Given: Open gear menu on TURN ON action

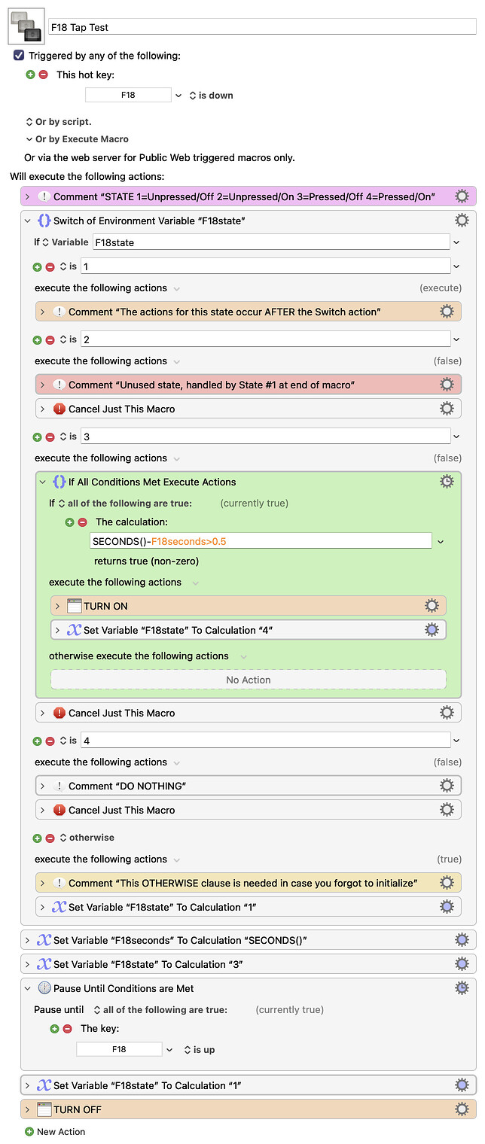Looking at the screenshot, I should [432, 606].
